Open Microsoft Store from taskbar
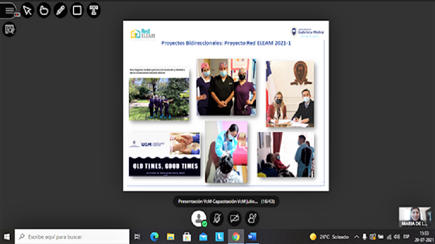The width and height of the screenshot is (435, 244). pyautogui.click(x=187, y=237)
